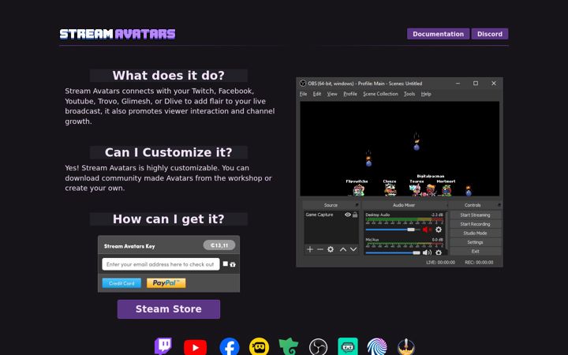This screenshot has height=355, width=568.
Task: Pop out the Source dock panel icon
Action: click(x=357, y=205)
